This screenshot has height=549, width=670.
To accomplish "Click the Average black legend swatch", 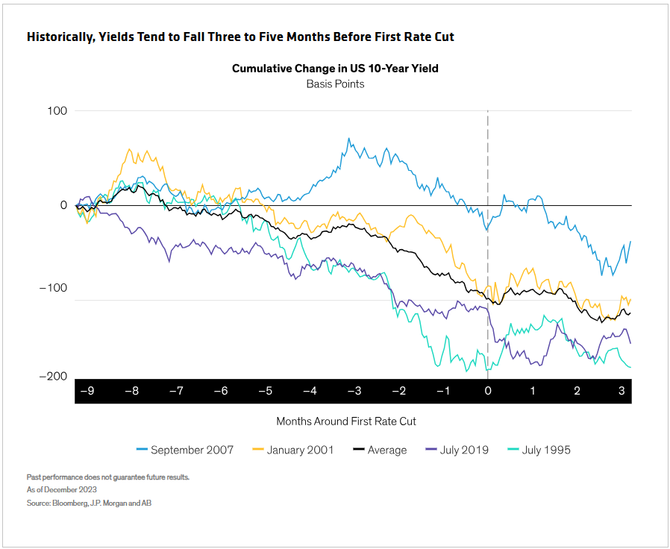I will pyautogui.click(x=359, y=450).
